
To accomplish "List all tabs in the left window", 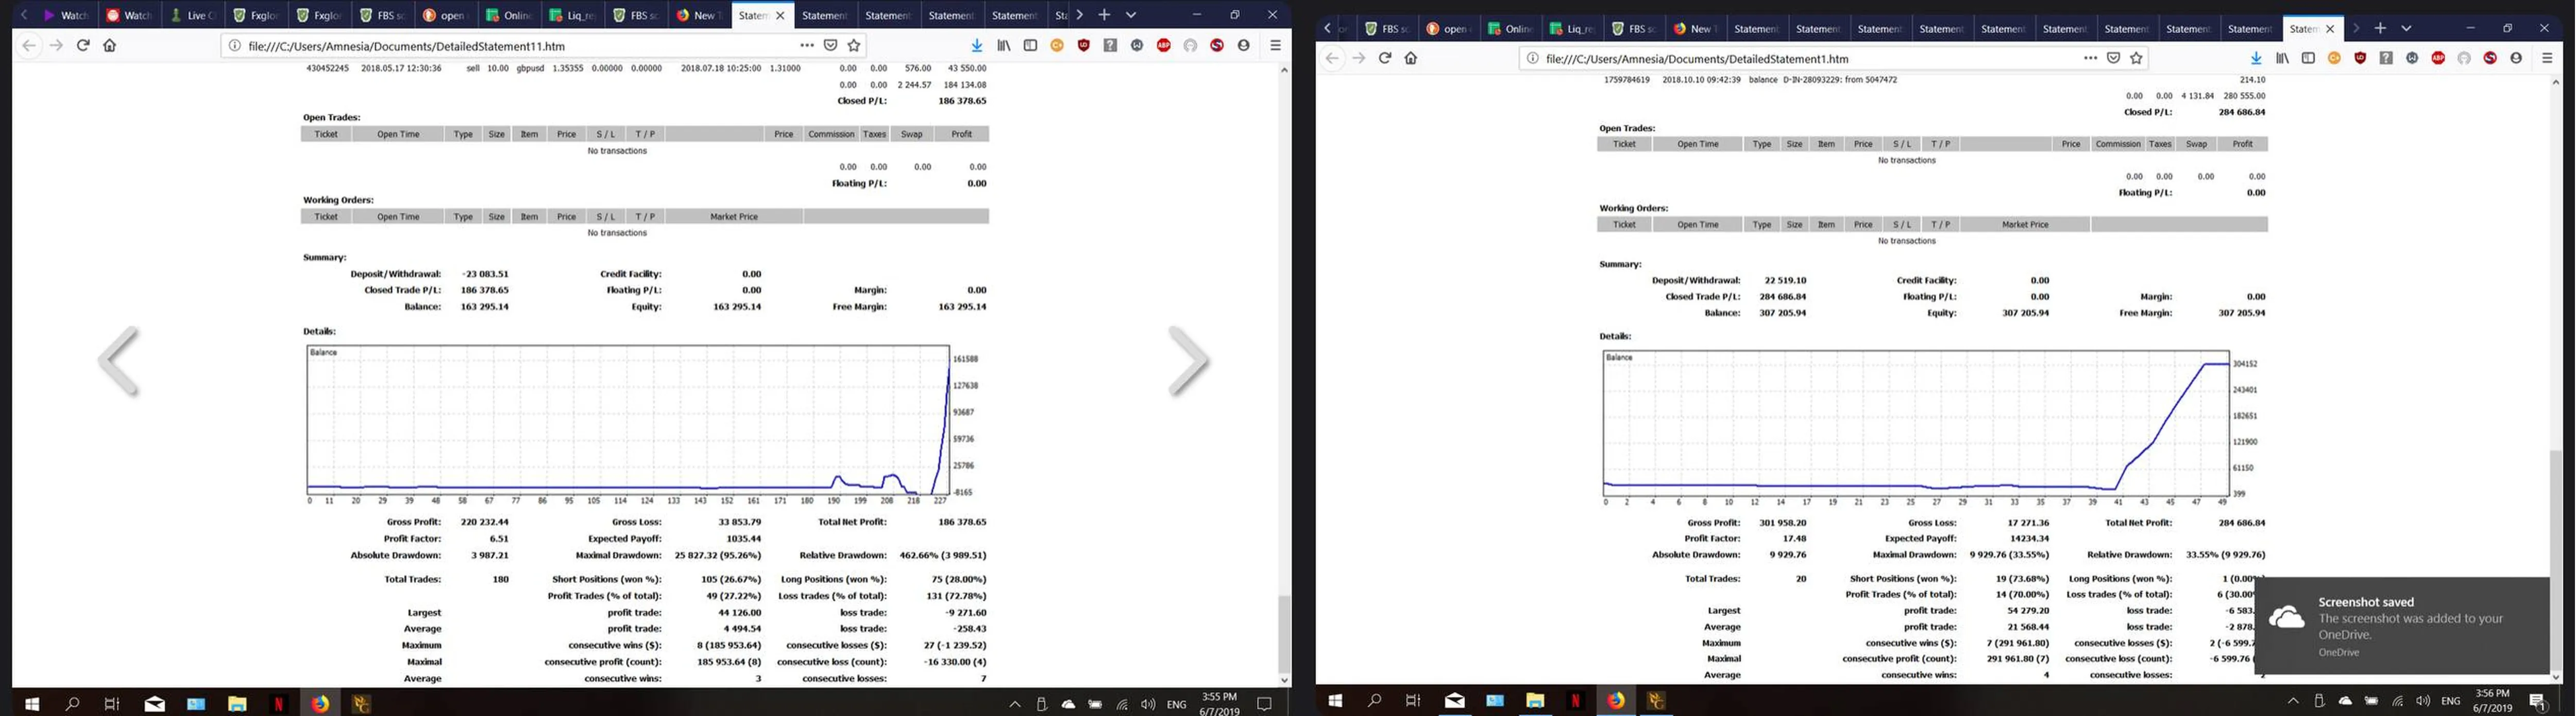I will coord(1131,15).
